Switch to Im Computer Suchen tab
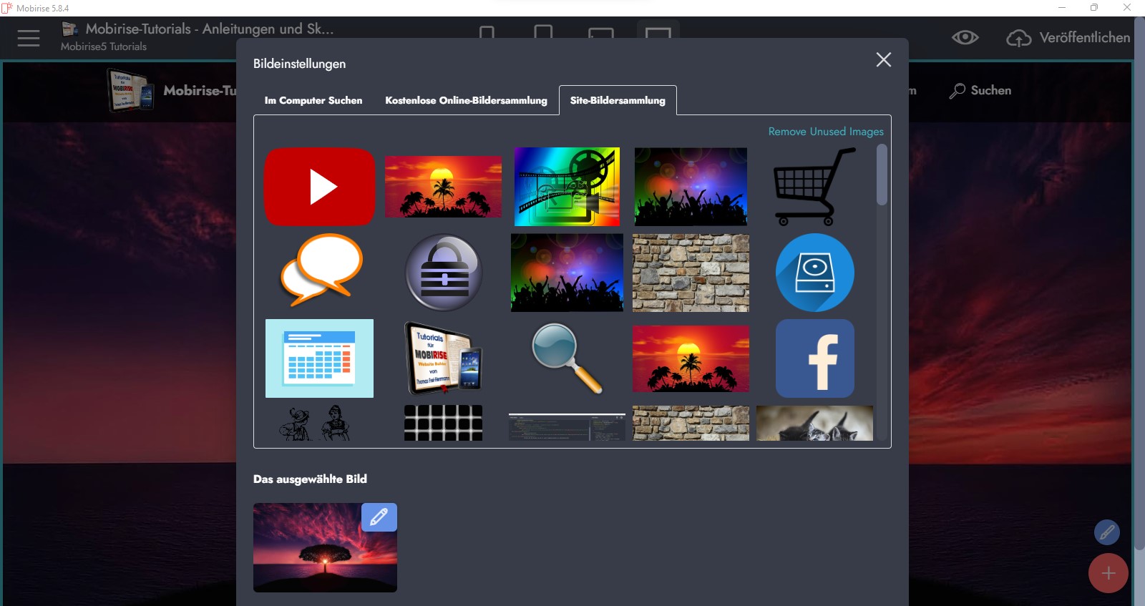The height and width of the screenshot is (606, 1145). (x=313, y=101)
